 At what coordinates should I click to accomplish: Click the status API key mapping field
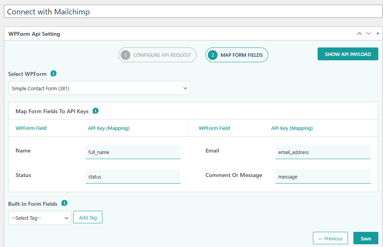(133, 176)
